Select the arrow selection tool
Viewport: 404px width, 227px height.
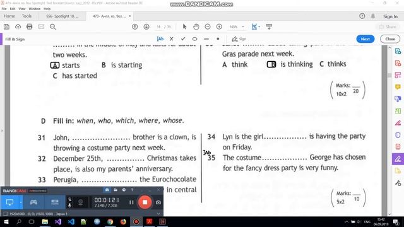(x=184, y=26)
